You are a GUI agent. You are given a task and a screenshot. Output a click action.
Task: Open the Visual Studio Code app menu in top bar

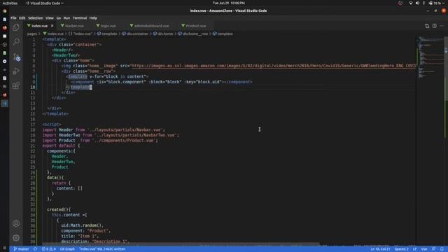point(45,3)
